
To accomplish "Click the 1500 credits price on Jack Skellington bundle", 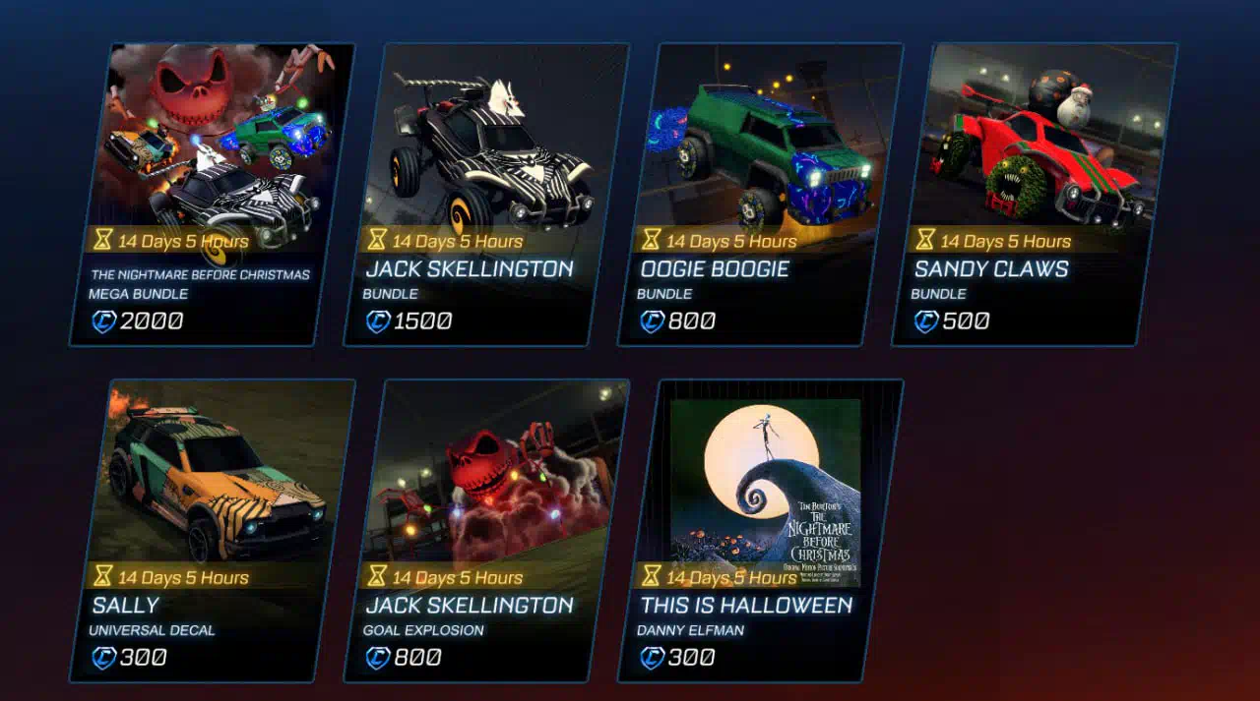I will [422, 321].
